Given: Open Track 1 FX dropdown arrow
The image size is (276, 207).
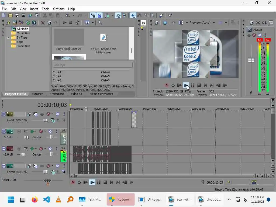Looking at the screenshot, I should pos(52,114).
